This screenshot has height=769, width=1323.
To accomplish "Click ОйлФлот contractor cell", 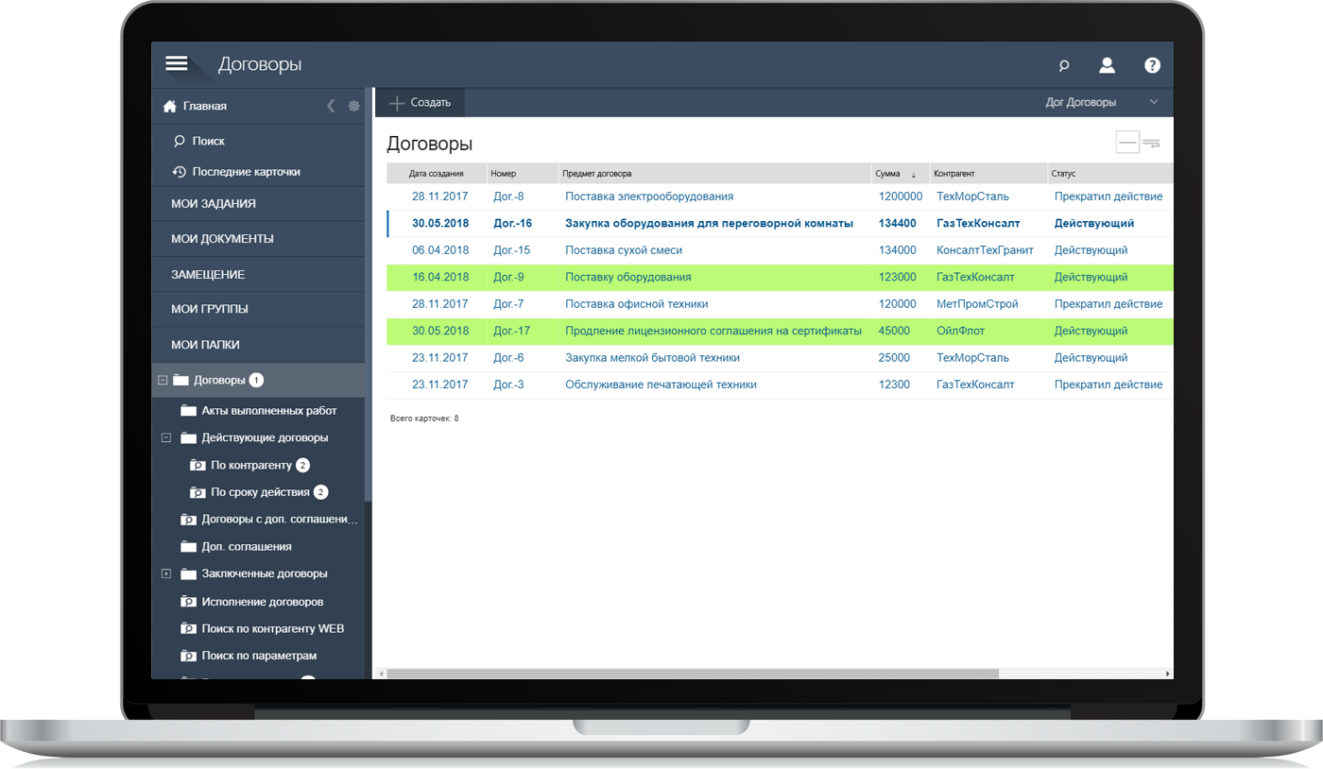I will coord(961,332).
